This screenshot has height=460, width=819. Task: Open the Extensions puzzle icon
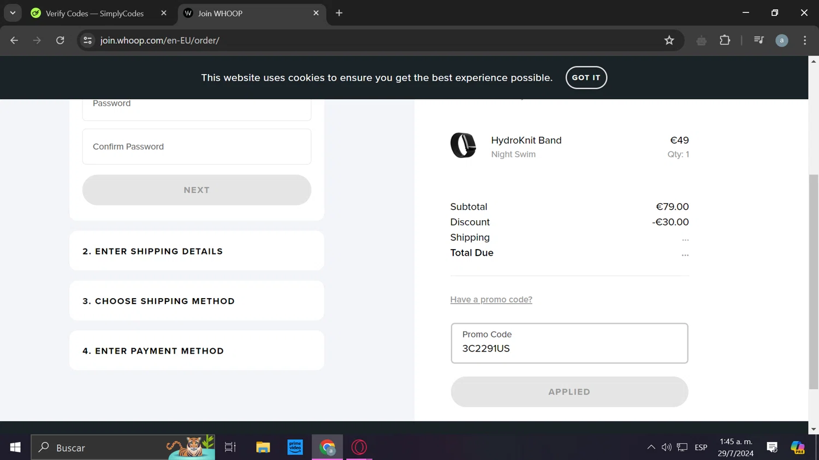click(x=725, y=40)
